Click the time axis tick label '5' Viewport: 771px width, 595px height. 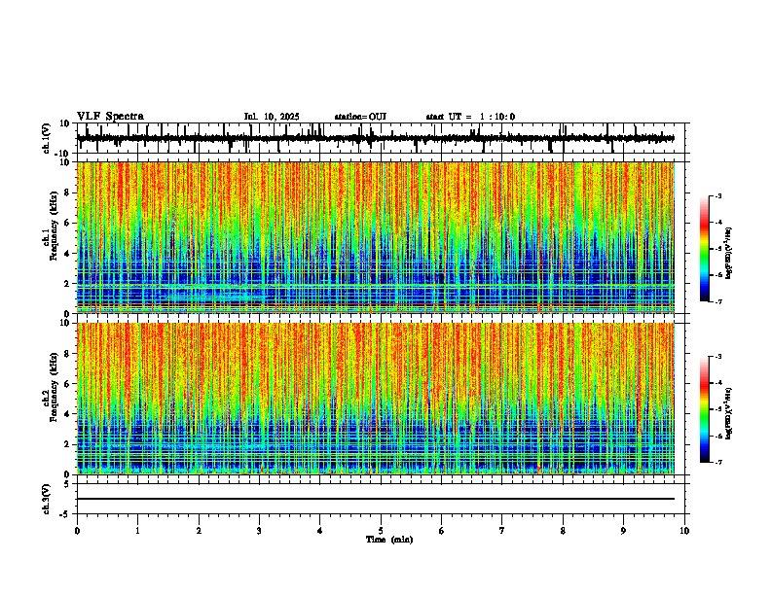[x=381, y=531]
